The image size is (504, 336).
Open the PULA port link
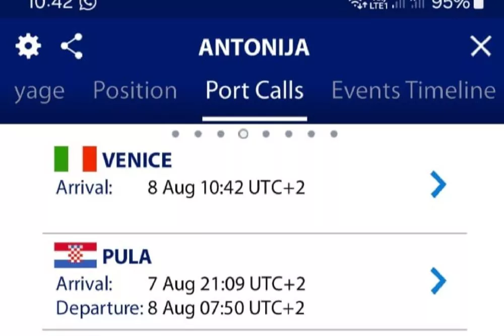click(127, 257)
